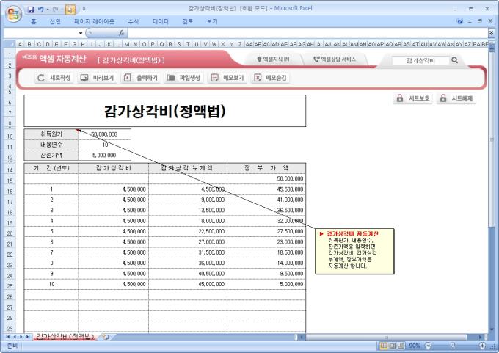Viewport: 499px width, 353px height.
Task: Click the 파일생성 button
Action: (x=184, y=78)
